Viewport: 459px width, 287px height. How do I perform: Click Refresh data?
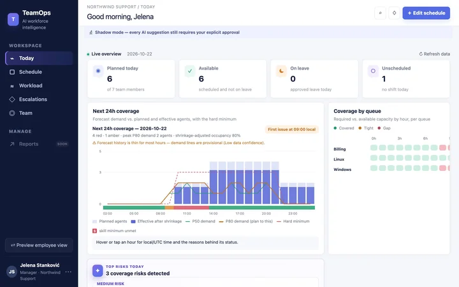(434, 54)
